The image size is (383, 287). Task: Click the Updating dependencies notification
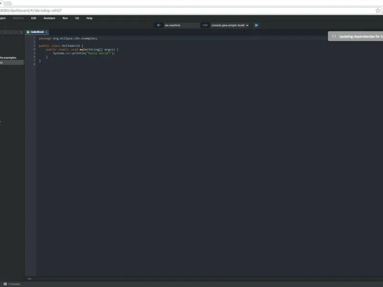click(x=355, y=36)
